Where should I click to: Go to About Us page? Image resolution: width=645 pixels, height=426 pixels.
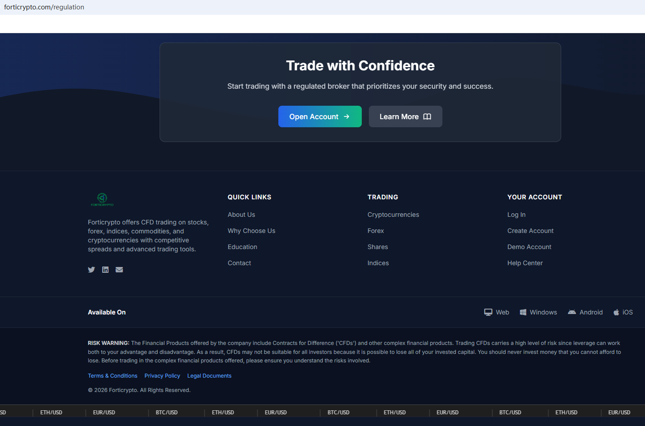tap(241, 215)
